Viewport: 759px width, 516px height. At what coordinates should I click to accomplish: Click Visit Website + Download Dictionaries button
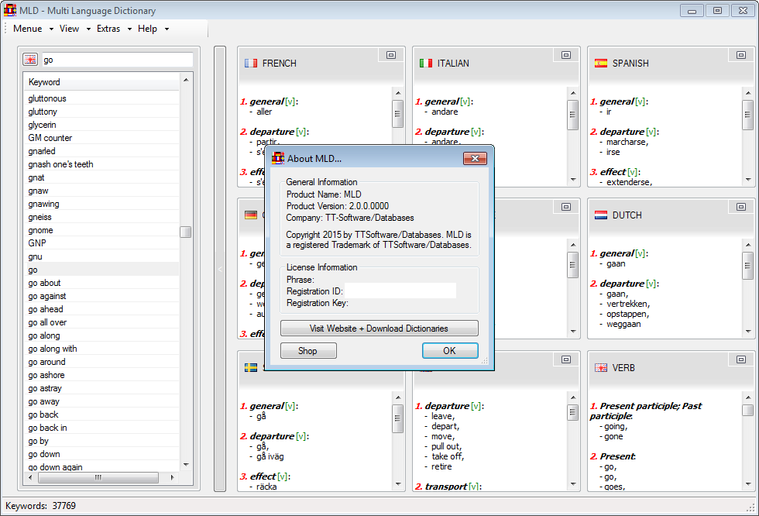tap(379, 329)
